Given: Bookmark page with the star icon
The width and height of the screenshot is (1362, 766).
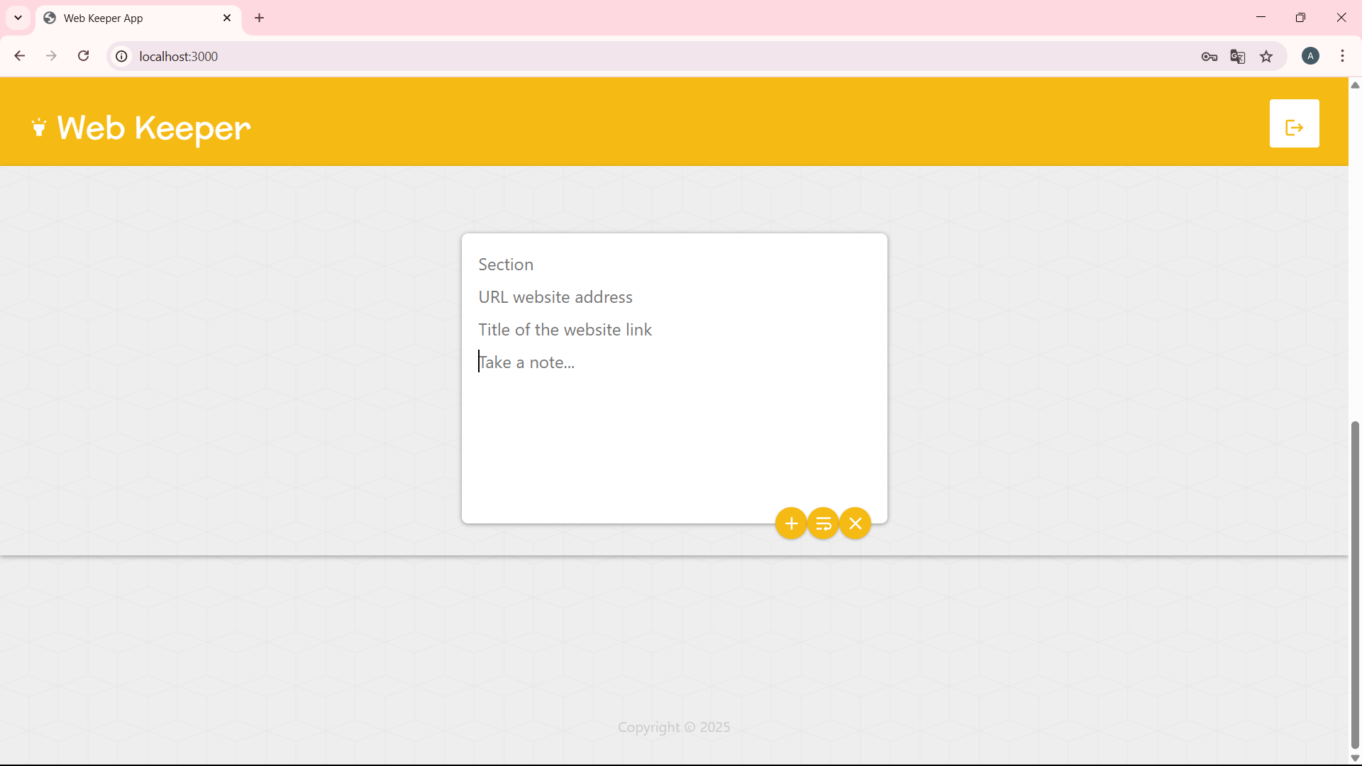Looking at the screenshot, I should 1266,57.
